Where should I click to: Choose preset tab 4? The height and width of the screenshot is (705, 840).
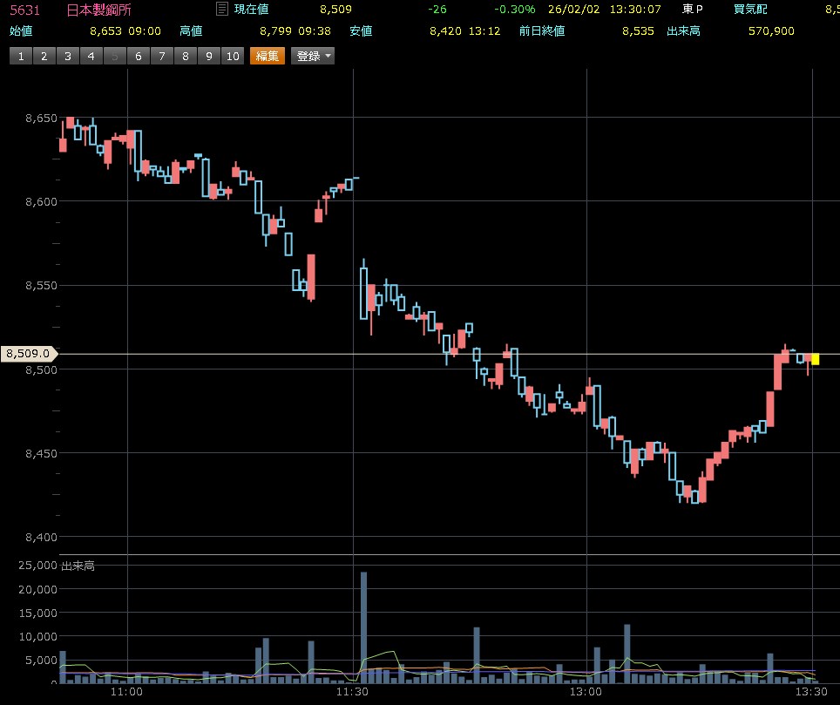coord(91,57)
